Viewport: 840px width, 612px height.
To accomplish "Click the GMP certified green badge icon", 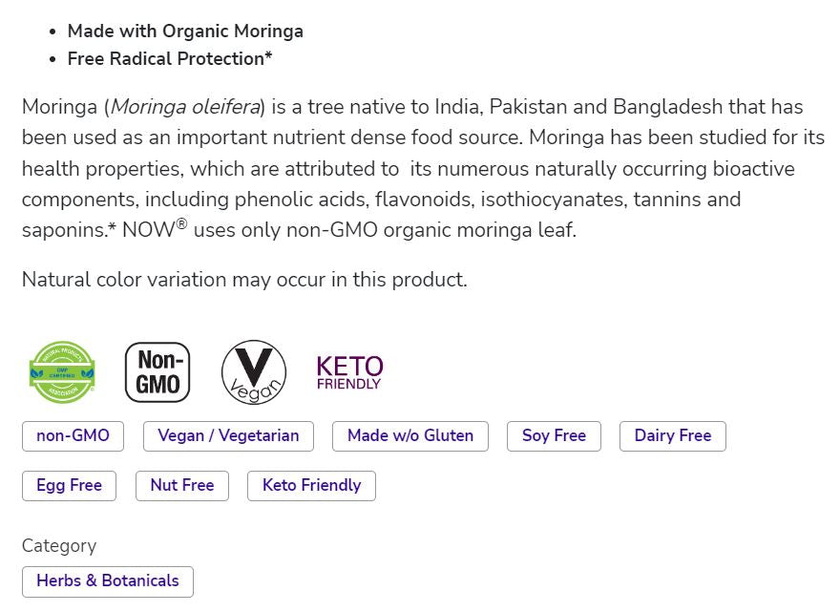I will [63, 372].
